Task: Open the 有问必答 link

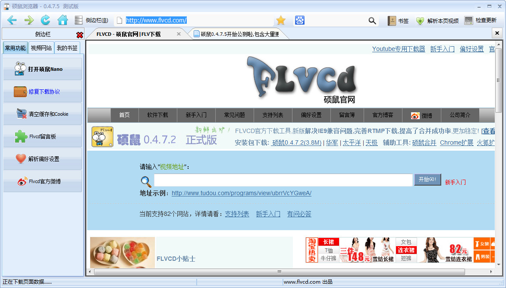Action: 299,214
